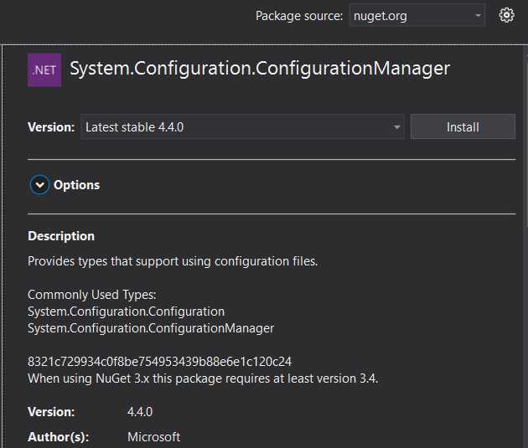Click the Author(s) metadata label

point(58,437)
